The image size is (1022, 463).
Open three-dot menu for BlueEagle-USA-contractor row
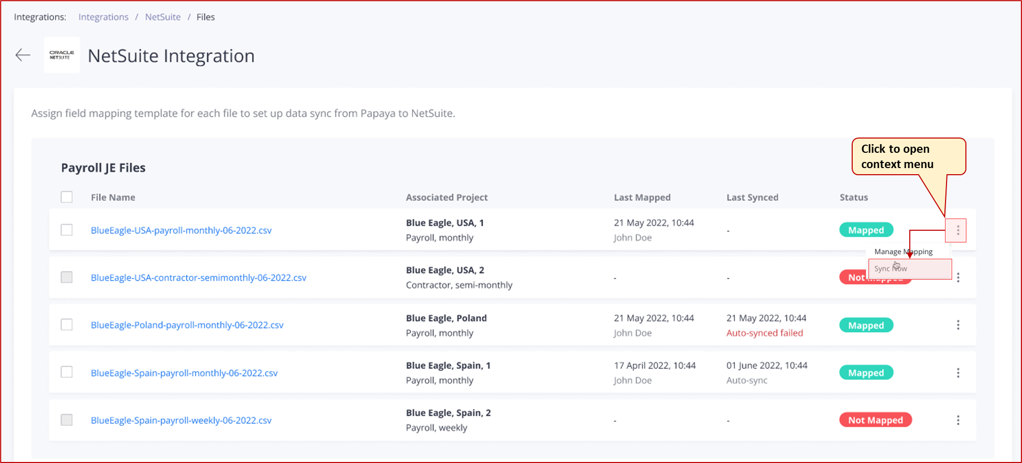pyautogui.click(x=958, y=277)
